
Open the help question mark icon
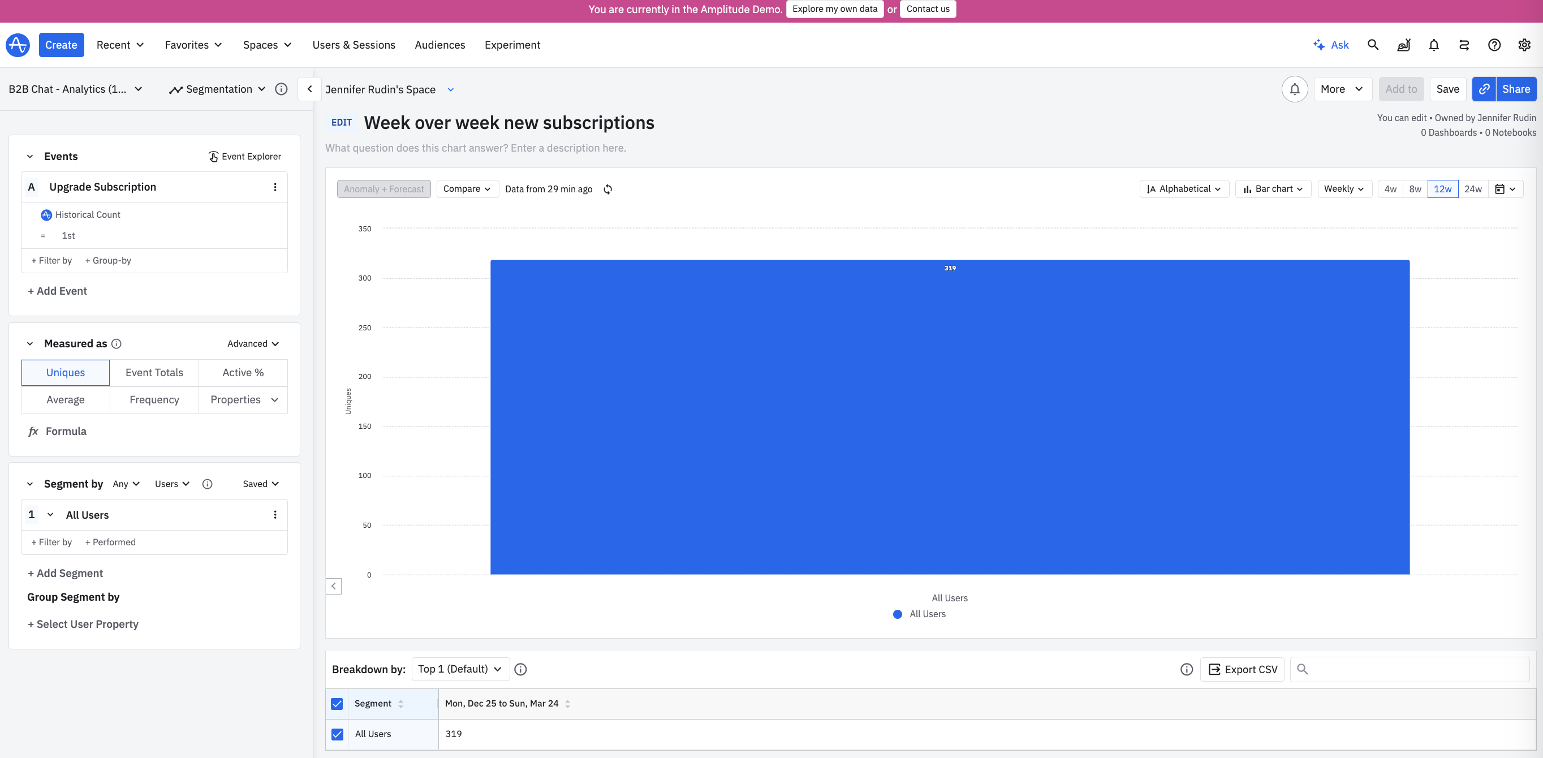[1494, 45]
